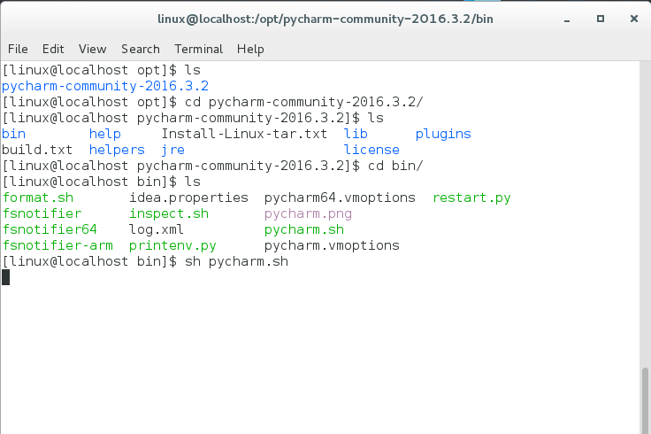This screenshot has height=434, width=651.
Task: Click 'inspect.sh' in the listing
Action: (x=169, y=213)
